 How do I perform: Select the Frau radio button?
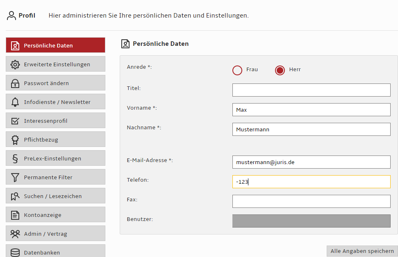(237, 70)
